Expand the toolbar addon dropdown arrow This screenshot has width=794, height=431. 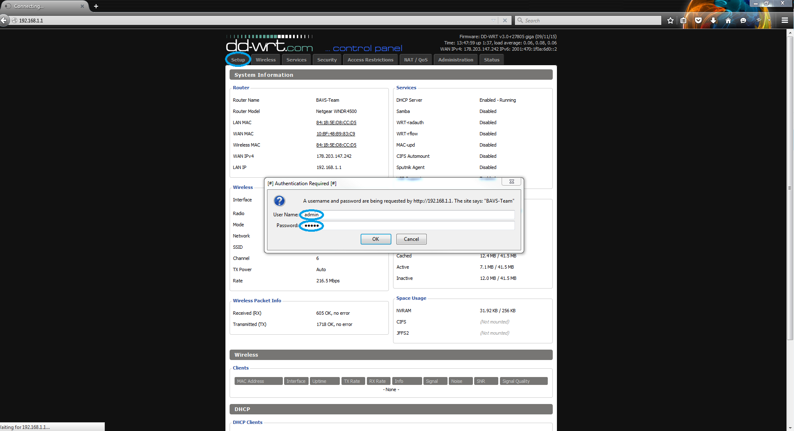tap(769, 20)
